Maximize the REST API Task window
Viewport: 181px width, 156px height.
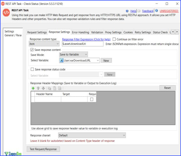click(x=167, y=4)
